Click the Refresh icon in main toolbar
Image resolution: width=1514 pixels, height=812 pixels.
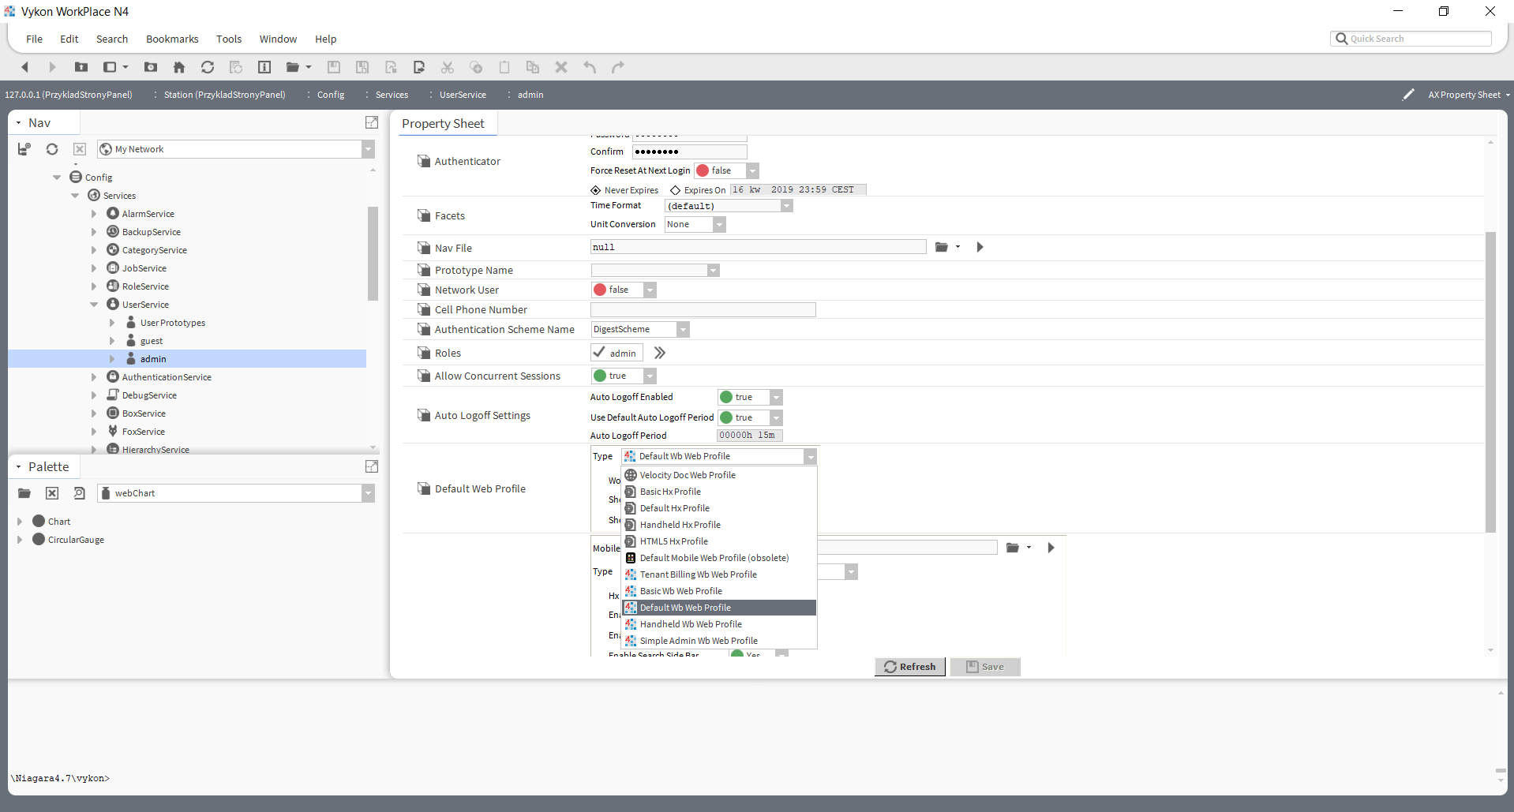[x=208, y=67]
